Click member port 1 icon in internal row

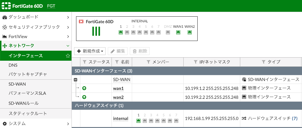[138, 121]
